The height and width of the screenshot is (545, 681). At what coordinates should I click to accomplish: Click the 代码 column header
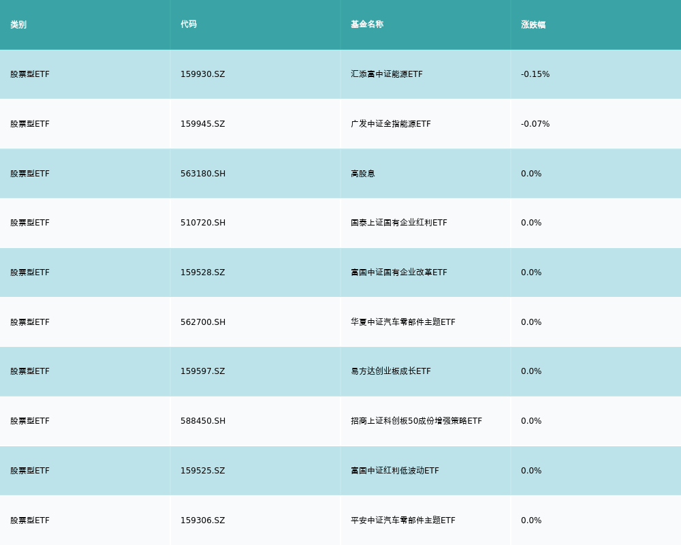click(x=189, y=25)
